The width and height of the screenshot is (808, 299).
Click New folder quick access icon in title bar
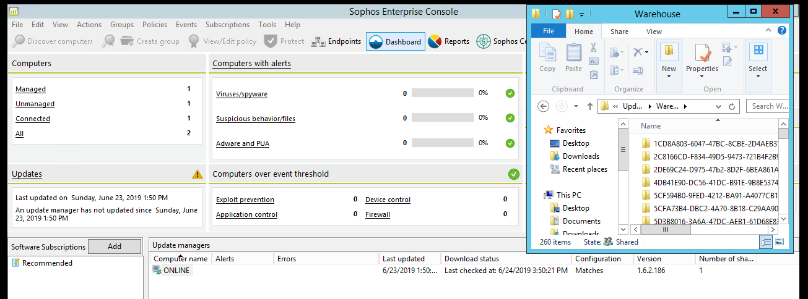[570, 13]
